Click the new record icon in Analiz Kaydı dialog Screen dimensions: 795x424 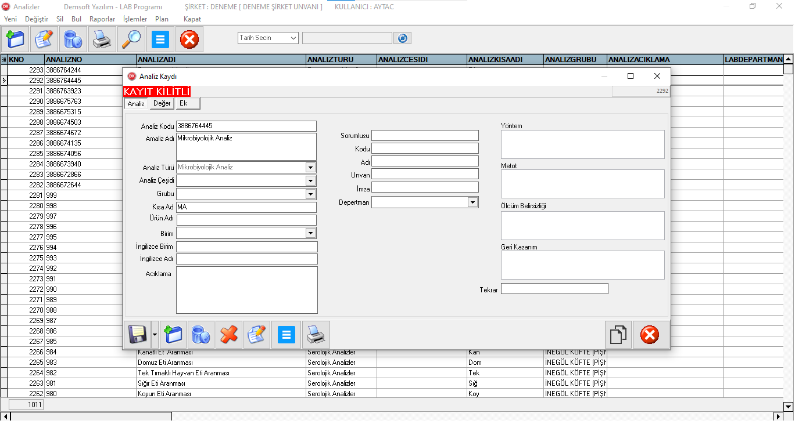click(x=173, y=335)
